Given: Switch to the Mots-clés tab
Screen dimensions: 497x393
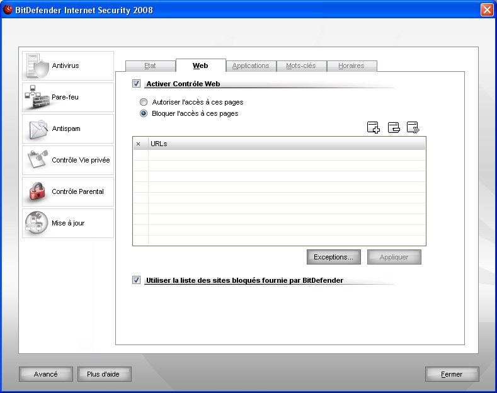Looking at the screenshot, I should [301, 66].
